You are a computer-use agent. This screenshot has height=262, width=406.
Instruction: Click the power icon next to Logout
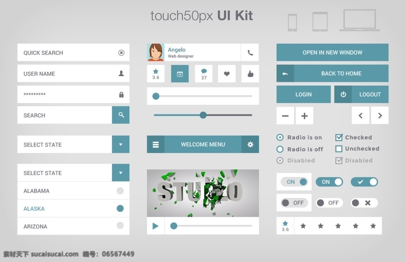point(343,94)
